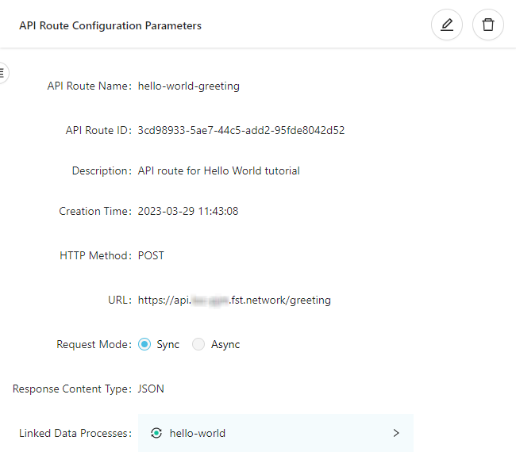Open the side menu hamburger icon

[2, 73]
